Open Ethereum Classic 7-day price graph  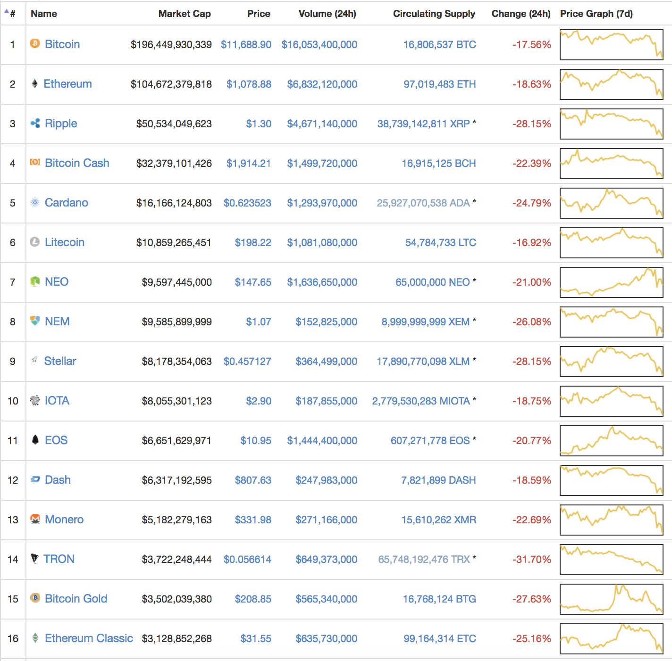coord(612,639)
